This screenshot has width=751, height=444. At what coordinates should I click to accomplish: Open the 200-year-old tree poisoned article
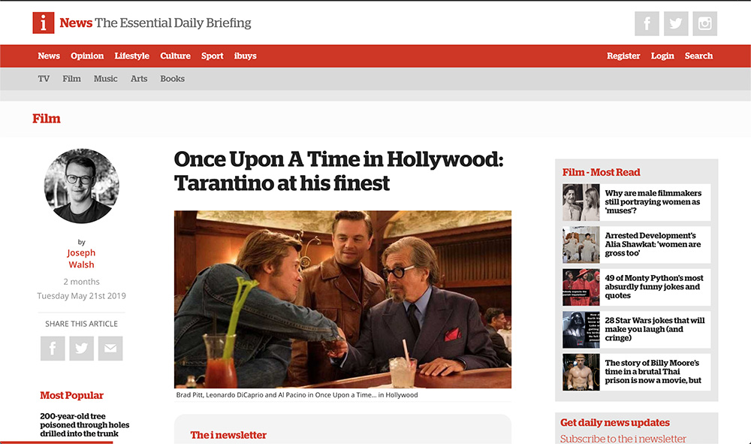coord(85,424)
